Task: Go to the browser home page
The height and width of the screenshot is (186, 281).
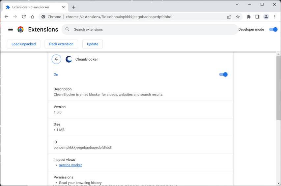Action: coord(32,17)
